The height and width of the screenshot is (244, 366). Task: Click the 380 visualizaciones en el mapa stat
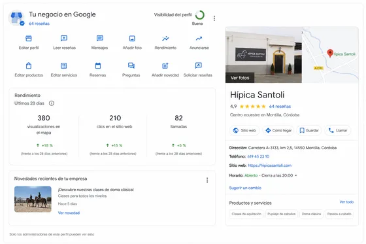coord(44,124)
